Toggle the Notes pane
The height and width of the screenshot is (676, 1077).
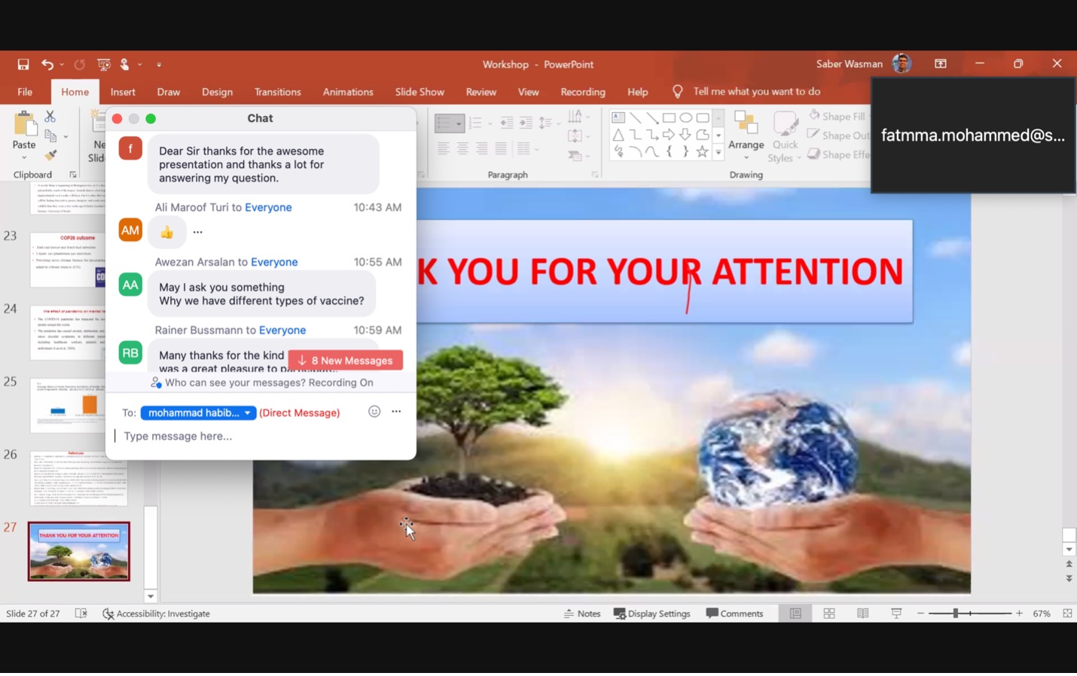(x=582, y=614)
